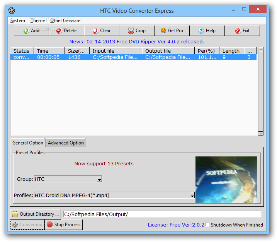The height and width of the screenshot is (242, 277).
Task: Open the Other freeware menu
Action: point(65,21)
